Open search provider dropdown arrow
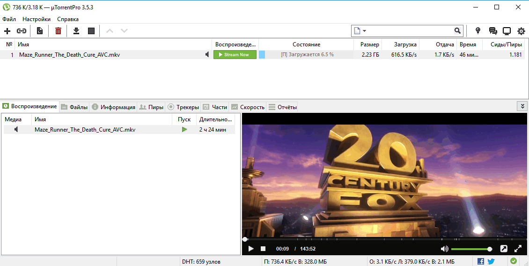Viewport: 529px width, 266px height. [365, 31]
